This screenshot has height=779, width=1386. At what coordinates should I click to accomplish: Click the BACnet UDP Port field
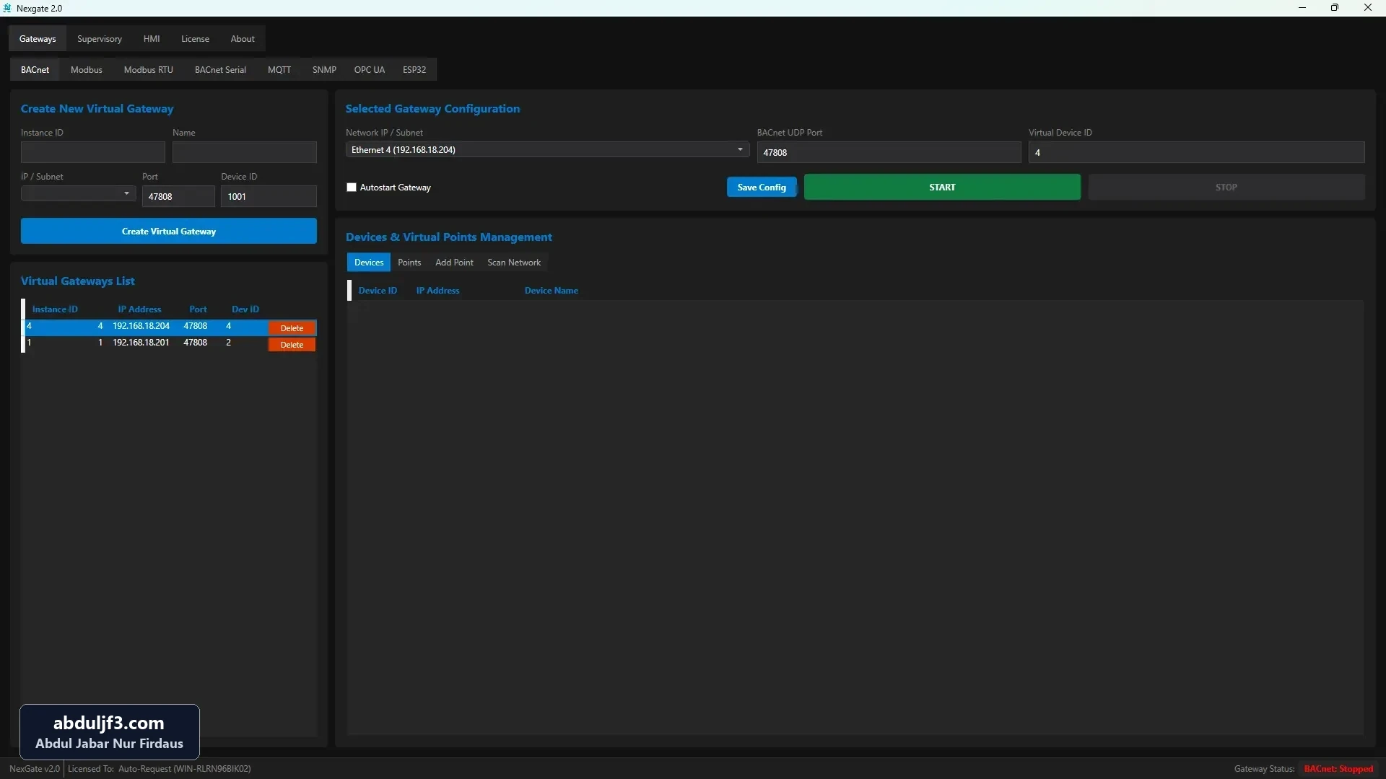889,152
